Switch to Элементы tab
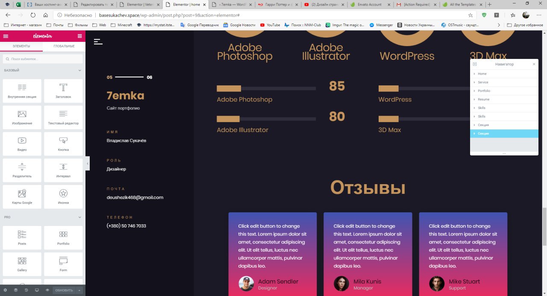This screenshot has height=296, width=547. pyautogui.click(x=21, y=46)
